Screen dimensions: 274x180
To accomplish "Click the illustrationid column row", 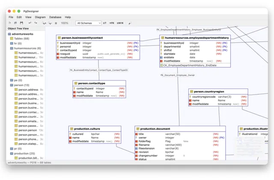I will pyautogui.click(x=253, y=134).
